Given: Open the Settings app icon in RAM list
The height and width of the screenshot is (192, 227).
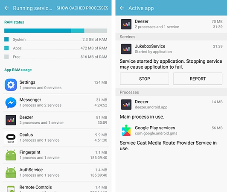Looking at the screenshot, I should 11,85.
